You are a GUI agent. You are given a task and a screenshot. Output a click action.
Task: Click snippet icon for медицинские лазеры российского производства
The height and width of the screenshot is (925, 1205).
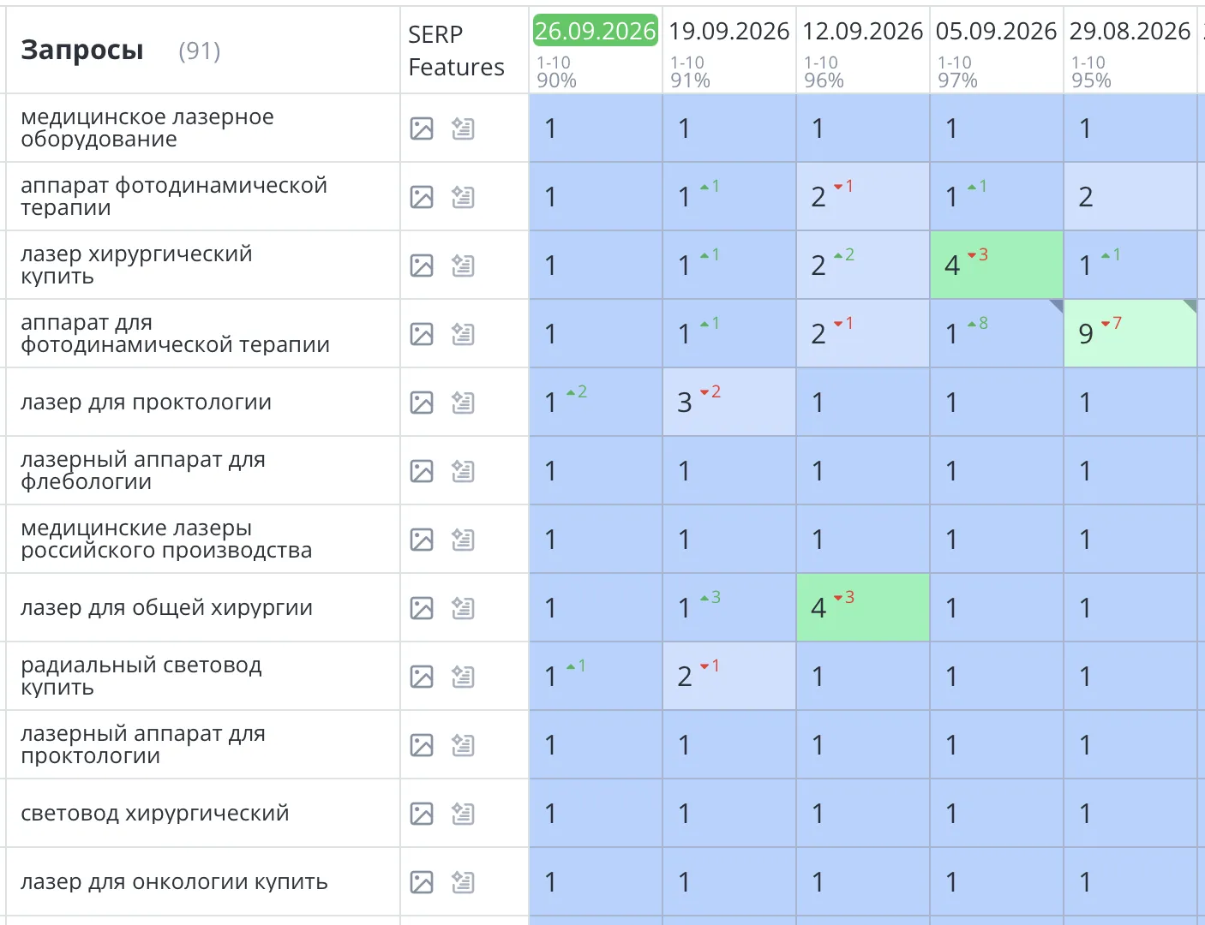pyautogui.click(x=463, y=540)
